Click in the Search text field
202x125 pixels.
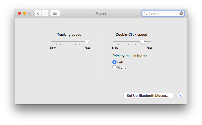click(163, 13)
